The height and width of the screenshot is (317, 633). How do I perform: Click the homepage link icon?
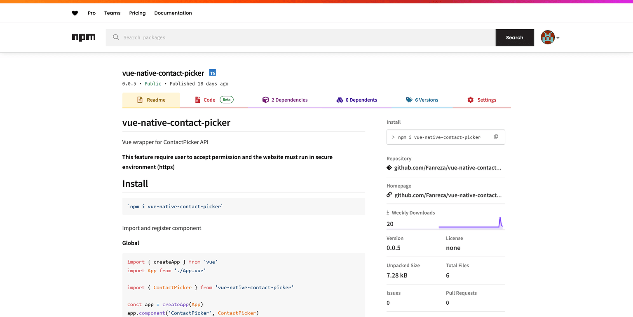point(389,194)
